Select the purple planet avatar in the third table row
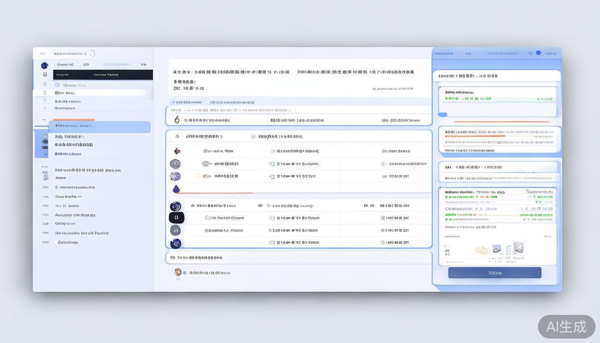This screenshot has height=343, width=600. tap(175, 176)
